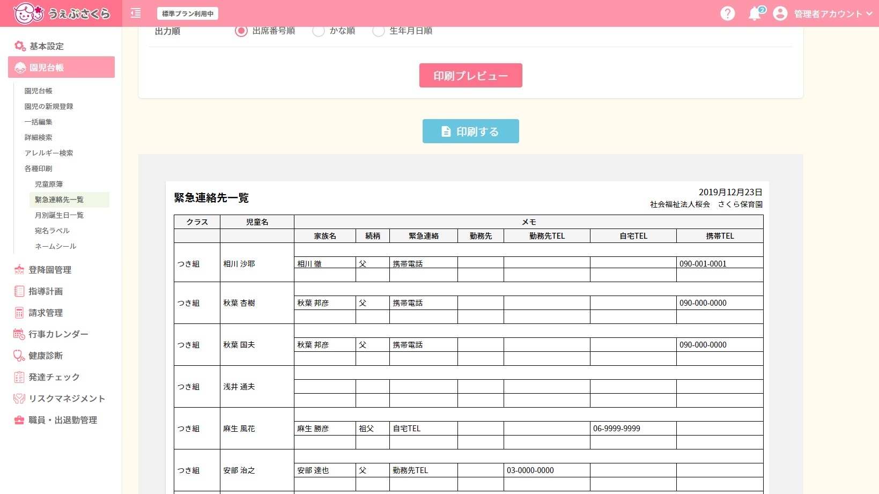The height and width of the screenshot is (494, 879).
Task: Collapse the sidebar with the menu toggle icon
Action: click(x=136, y=13)
